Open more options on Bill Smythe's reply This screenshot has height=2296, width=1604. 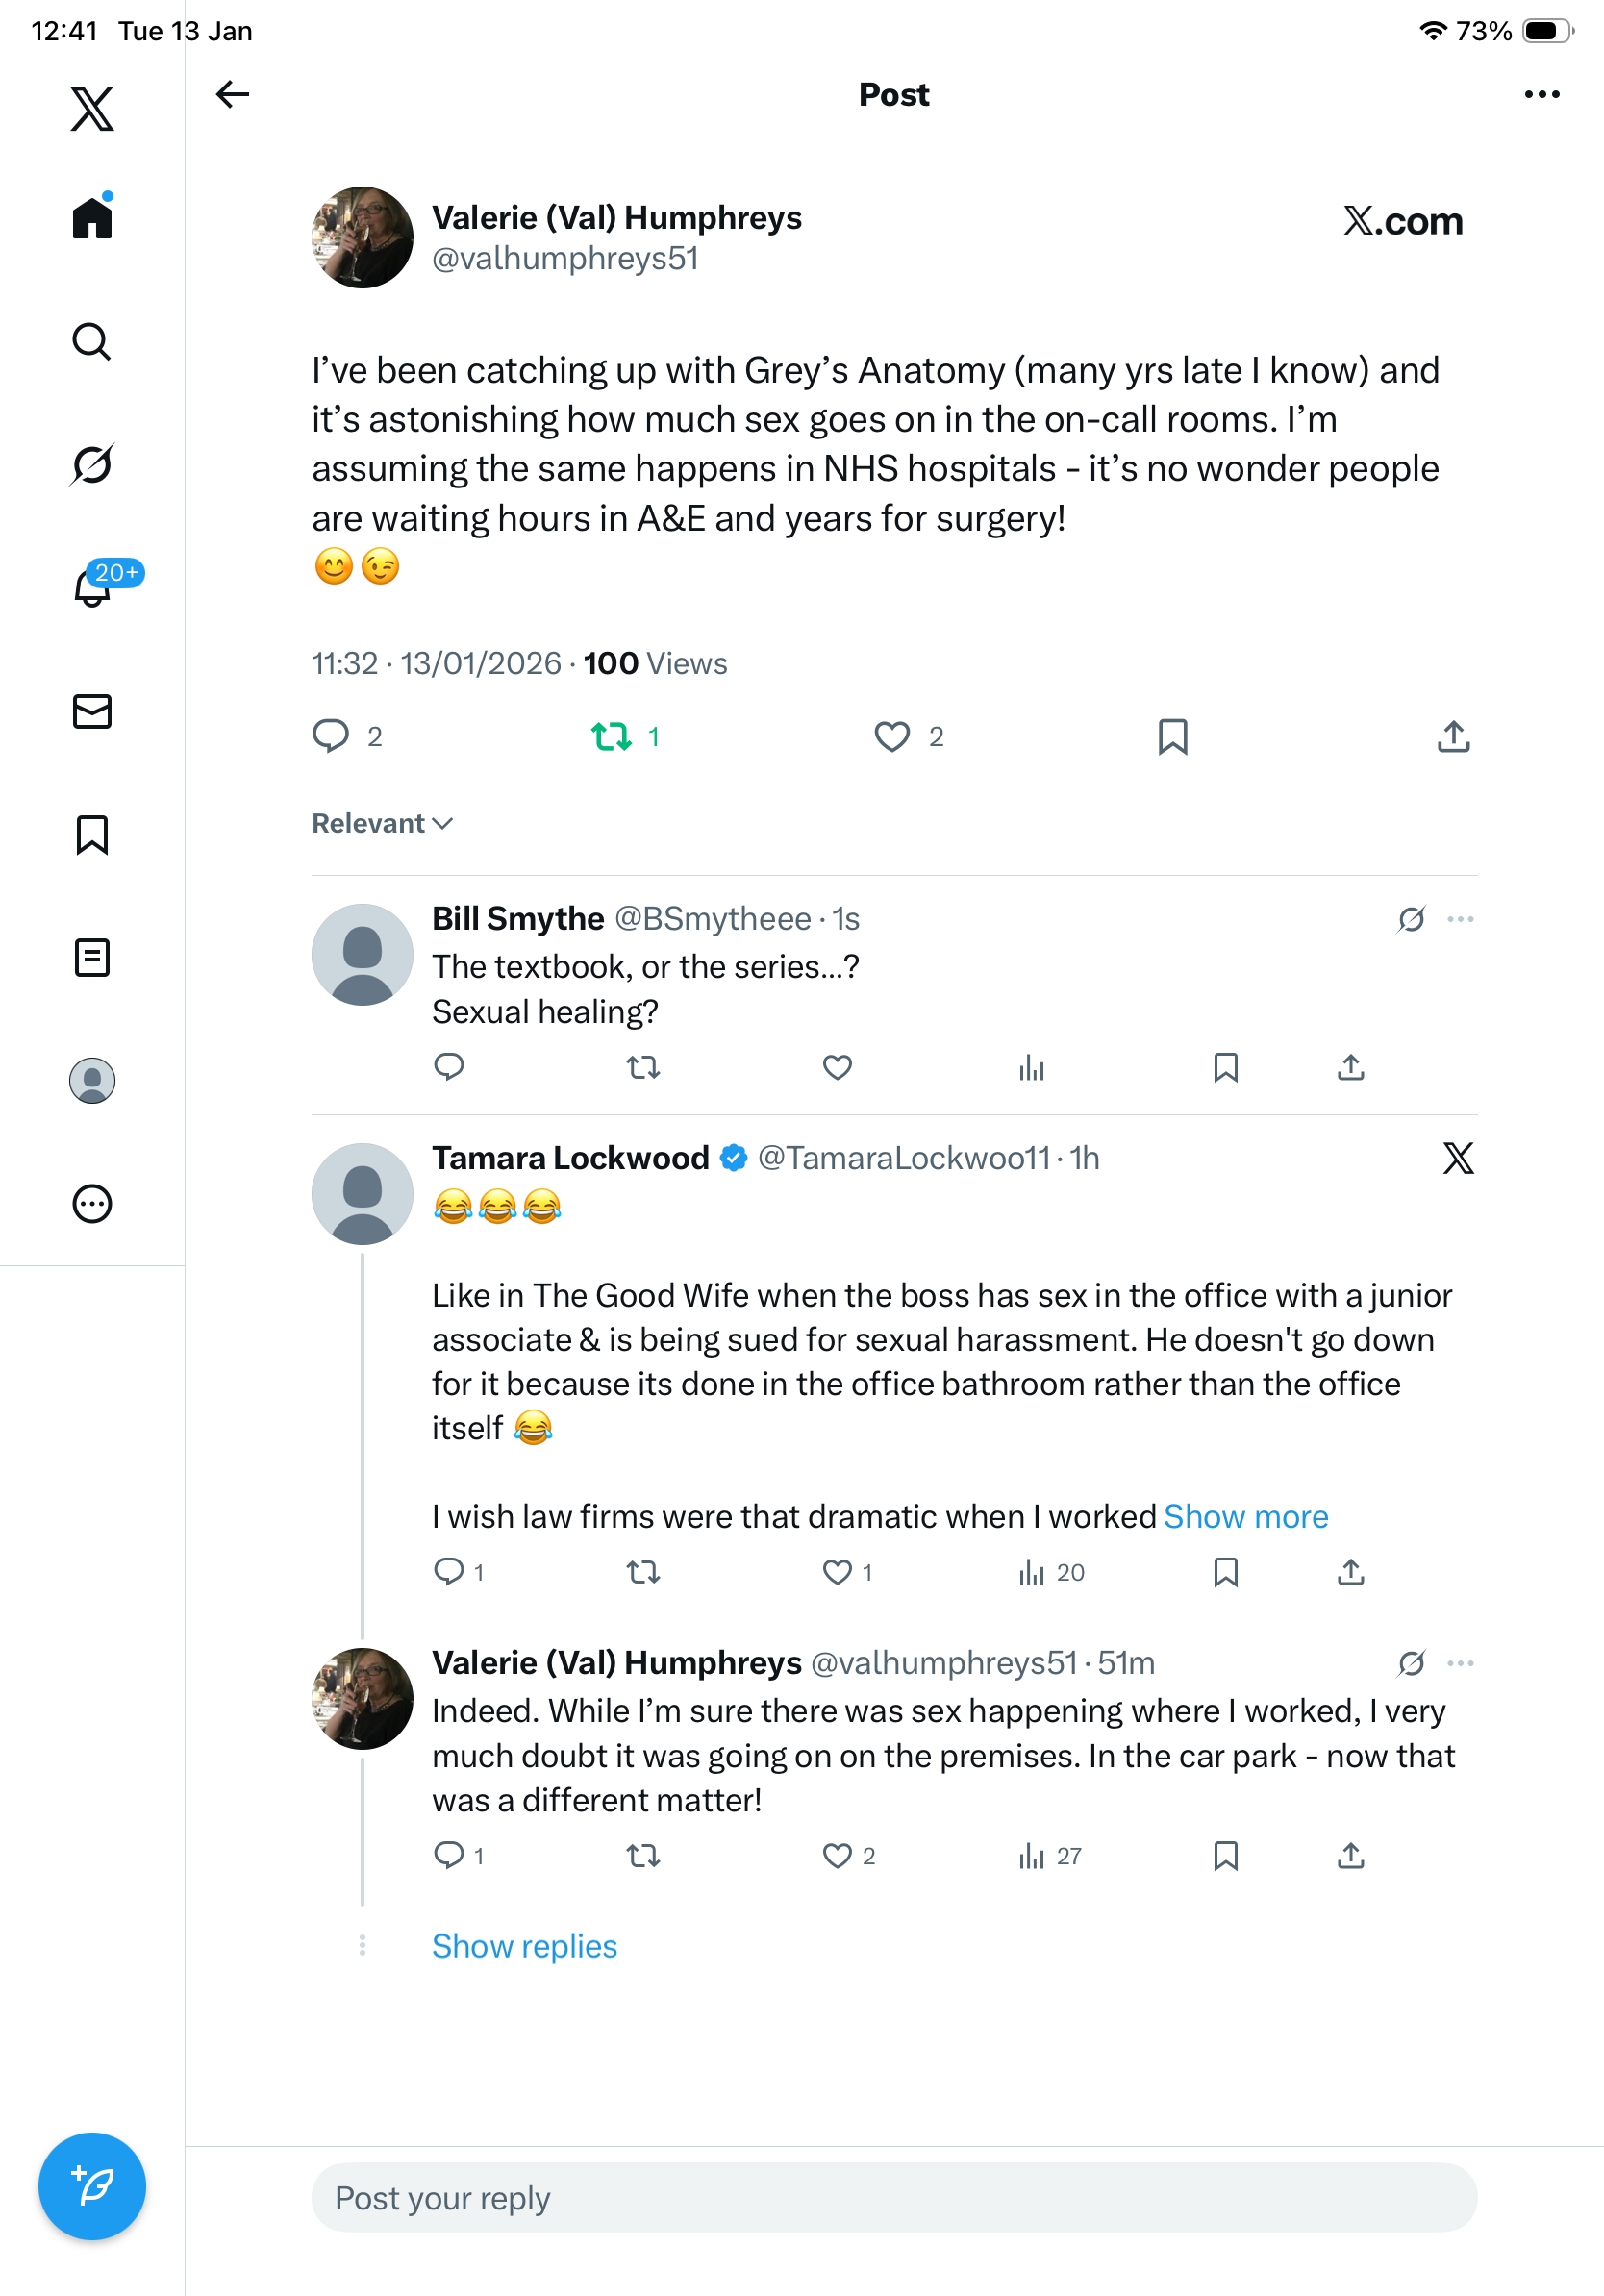(1460, 918)
